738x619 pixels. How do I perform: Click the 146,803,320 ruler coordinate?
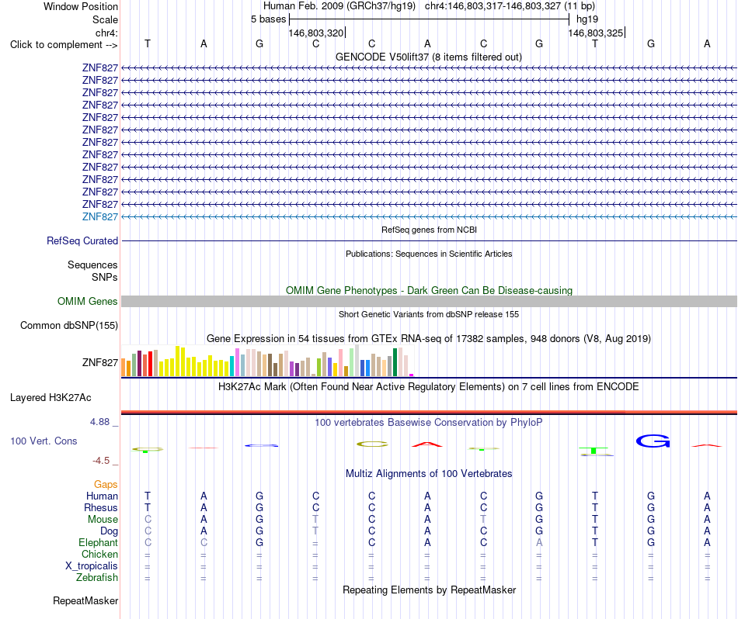tap(316, 33)
